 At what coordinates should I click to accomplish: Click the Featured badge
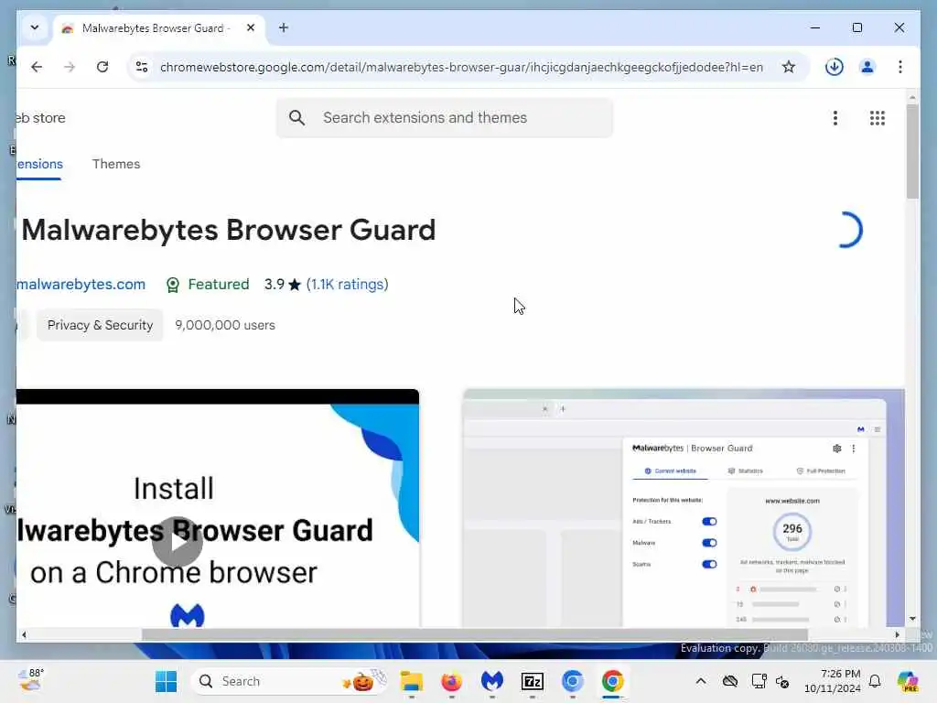208,285
